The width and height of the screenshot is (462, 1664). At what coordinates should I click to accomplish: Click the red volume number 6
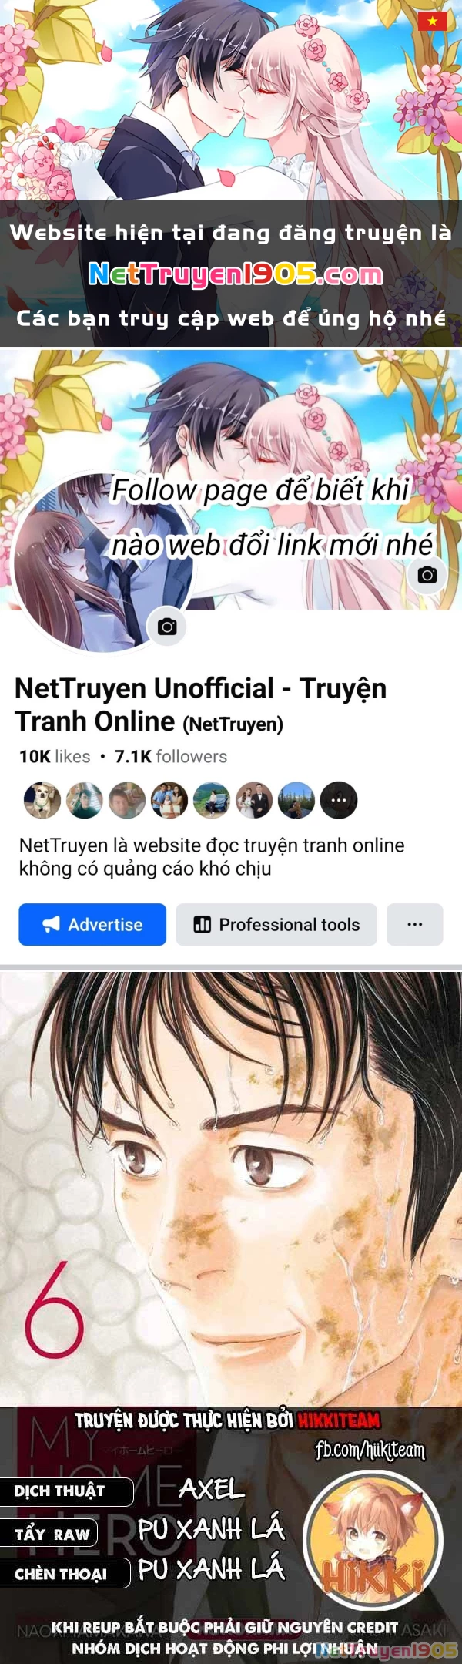coord(54,1309)
